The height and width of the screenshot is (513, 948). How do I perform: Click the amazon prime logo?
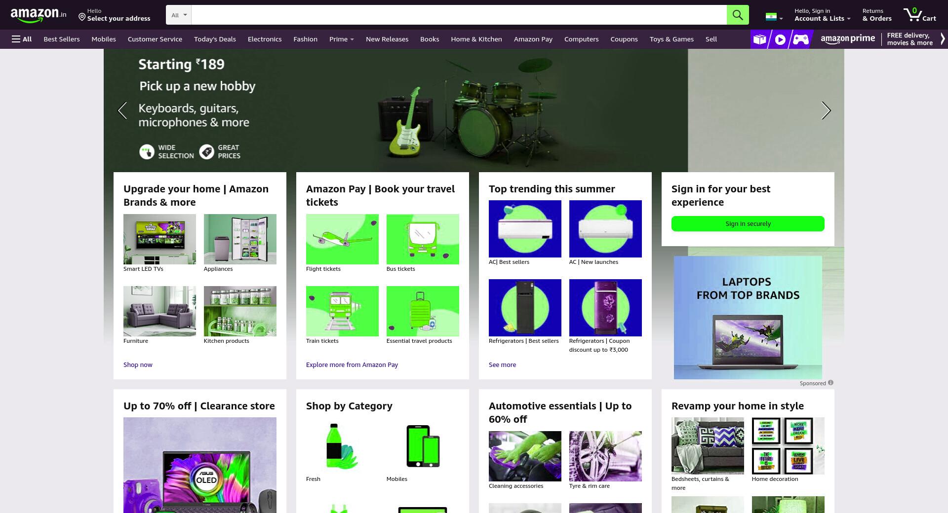click(848, 39)
